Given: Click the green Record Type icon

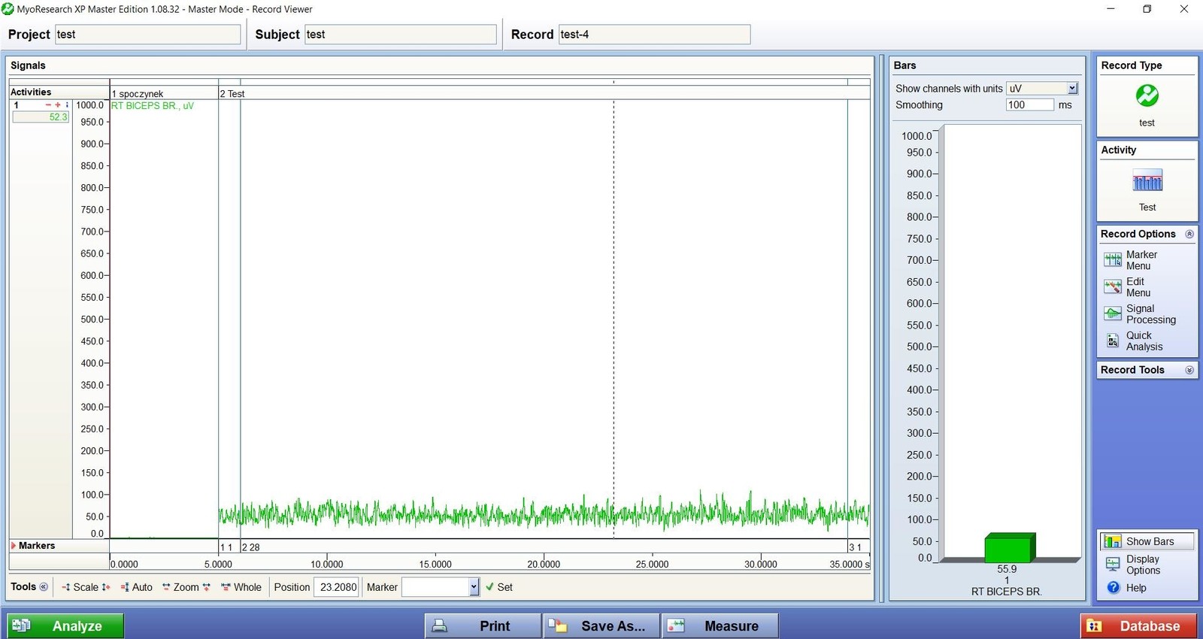Looking at the screenshot, I should [1147, 96].
